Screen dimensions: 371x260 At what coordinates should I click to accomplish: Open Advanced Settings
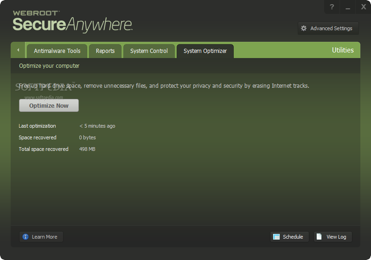[328, 28]
